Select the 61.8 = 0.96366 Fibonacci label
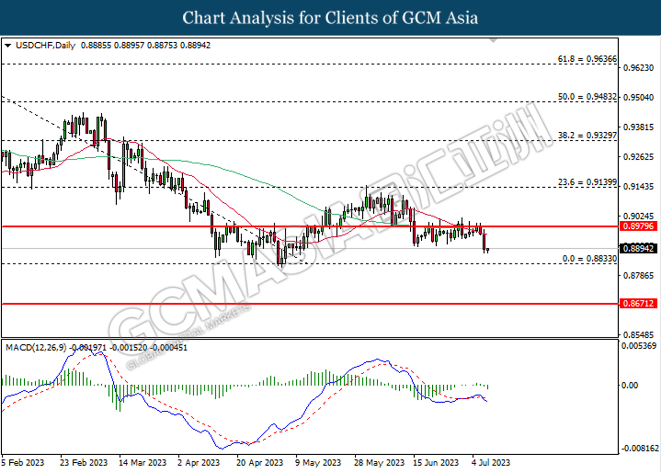The width and height of the screenshot is (661, 472). [587, 59]
